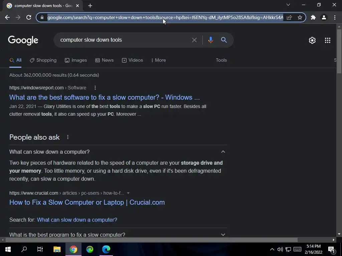The width and height of the screenshot is (342, 256).
Task: Open Google settings gear icon
Action: click(x=312, y=40)
